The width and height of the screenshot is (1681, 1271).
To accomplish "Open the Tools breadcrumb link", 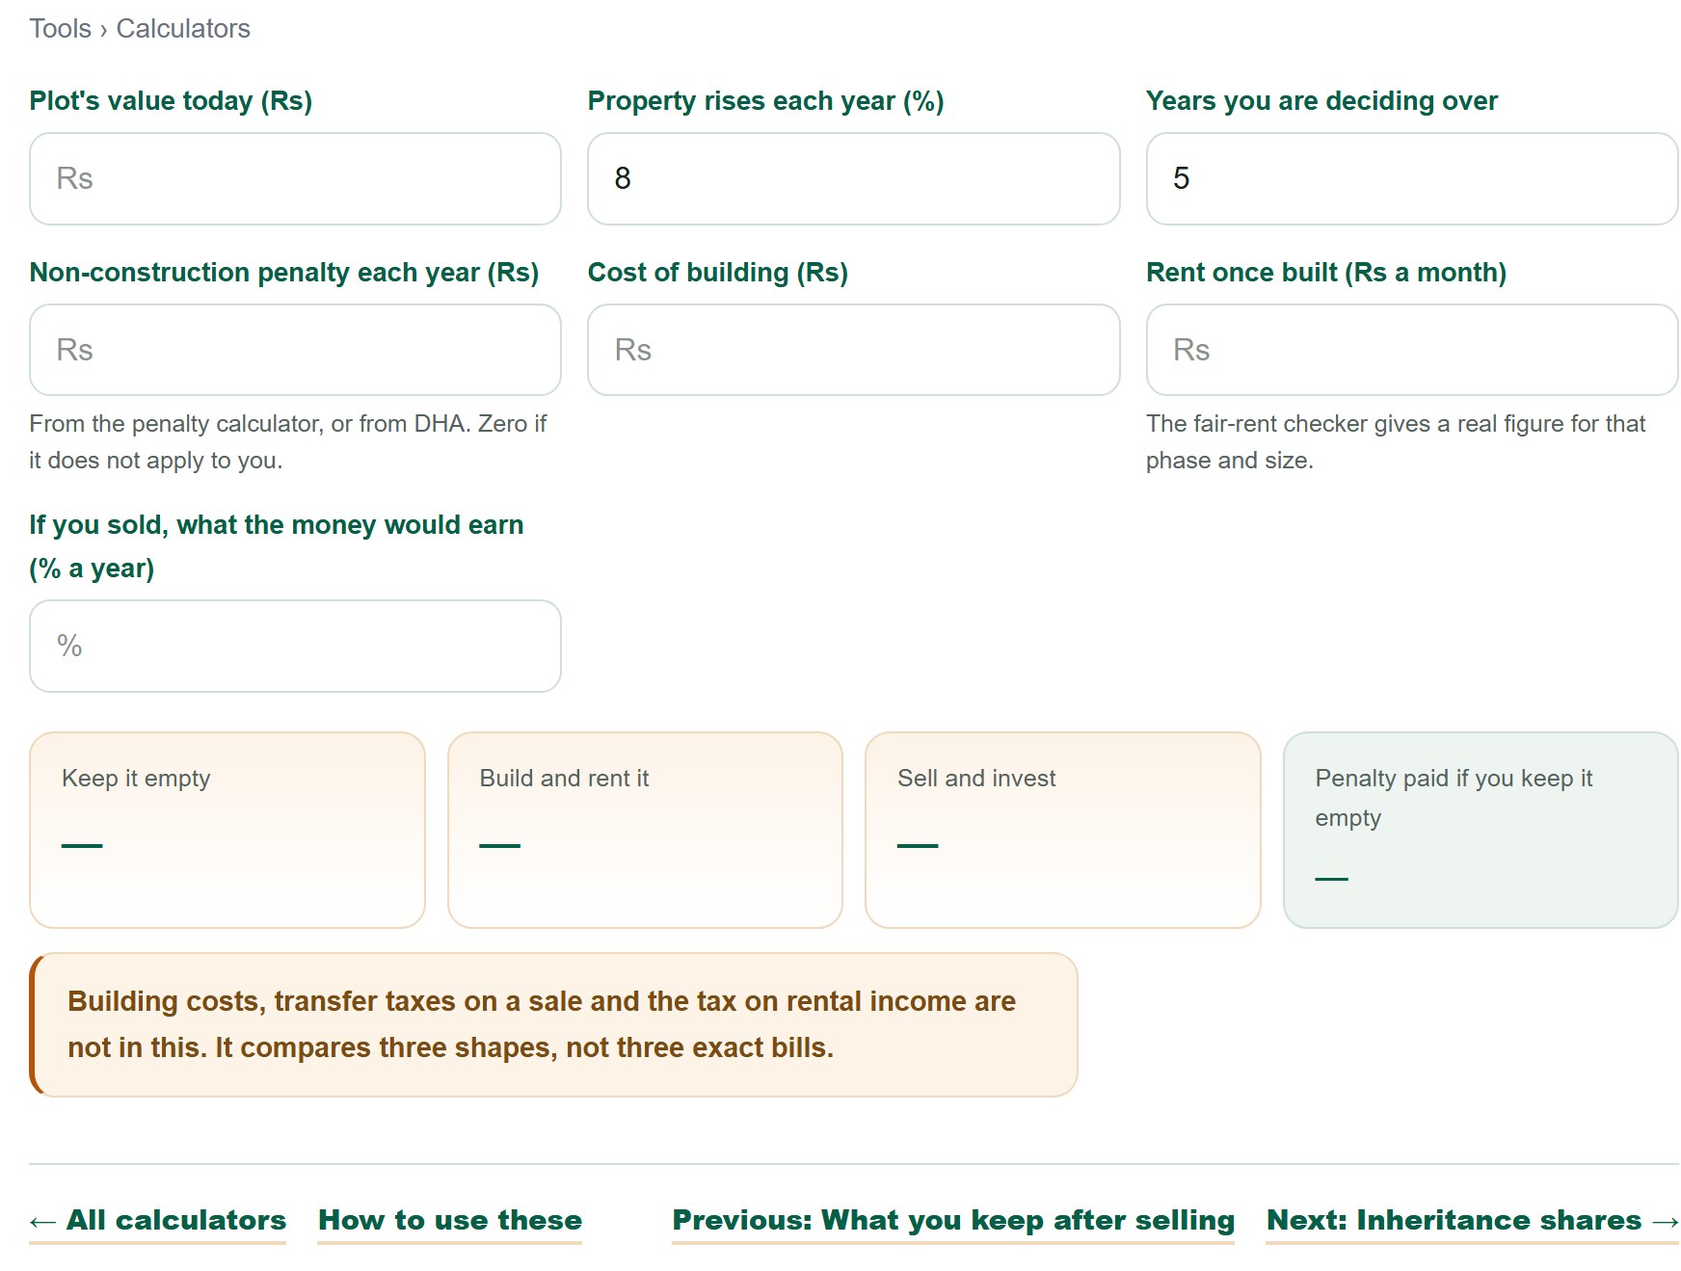I will 60,29.
